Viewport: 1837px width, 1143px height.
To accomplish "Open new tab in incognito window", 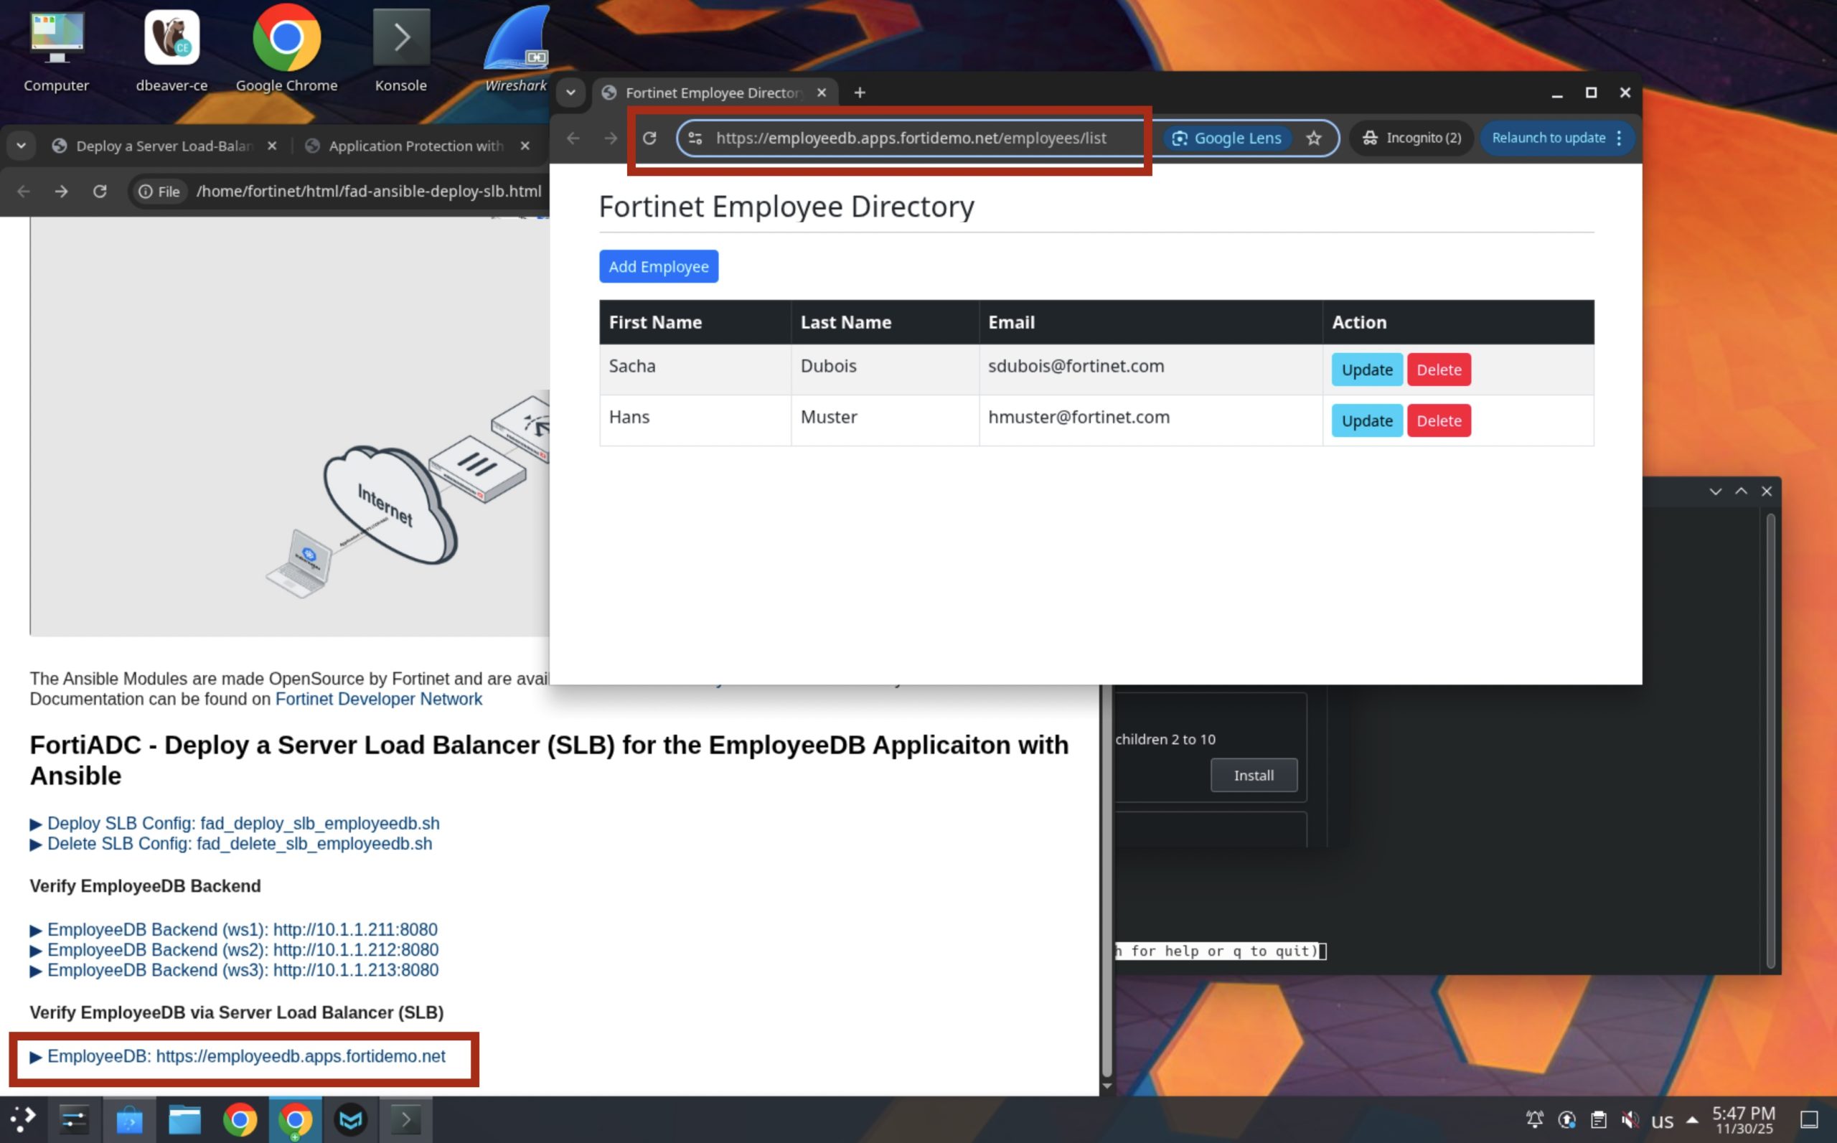I will 860,93.
